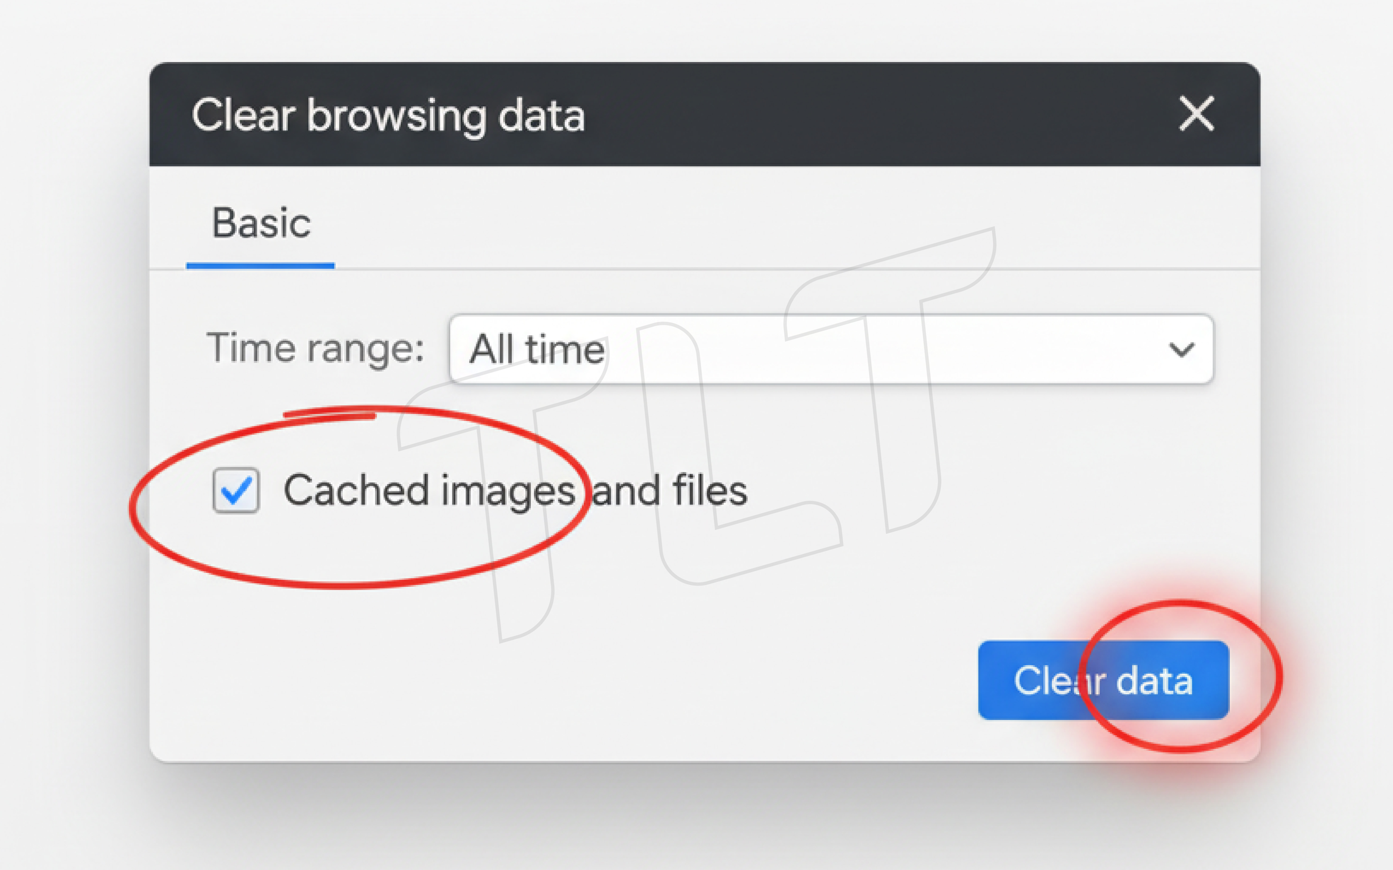This screenshot has height=870, width=1393.
Task: Click the 'Cached images and files' label text
Action: (x=515, y=491)
